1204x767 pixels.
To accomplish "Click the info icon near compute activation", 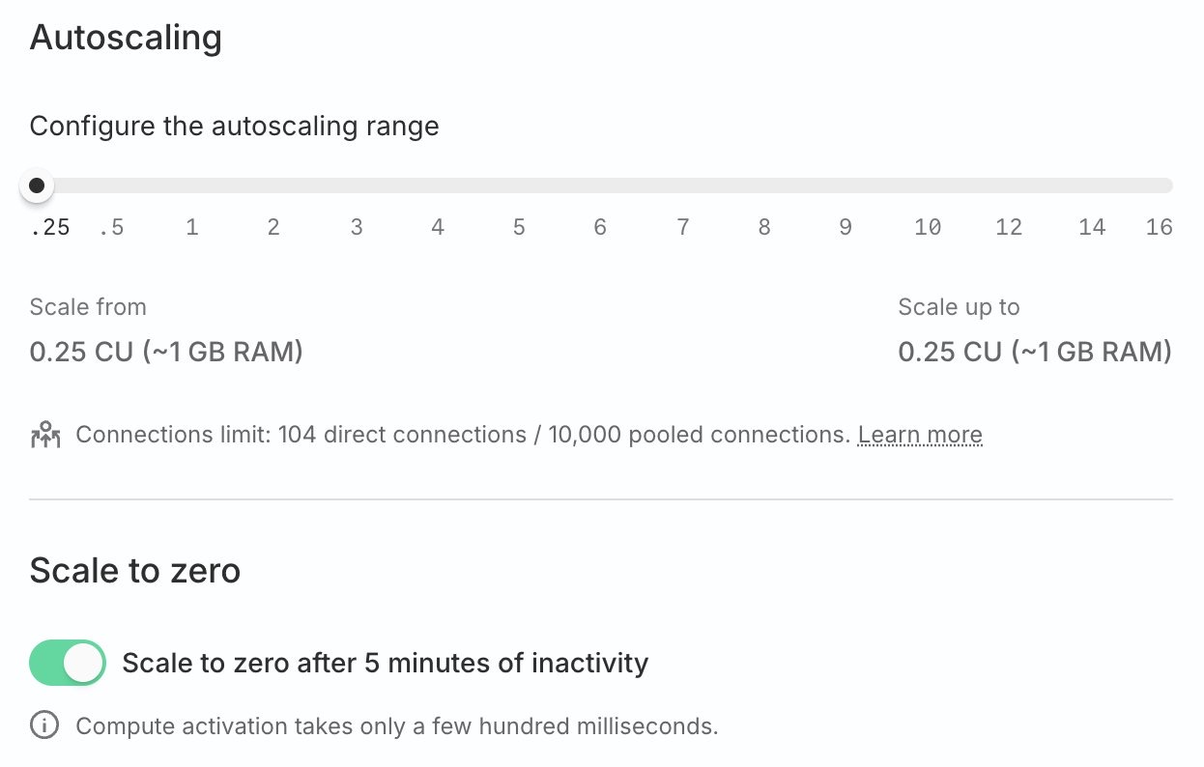I will pos(44,725).
